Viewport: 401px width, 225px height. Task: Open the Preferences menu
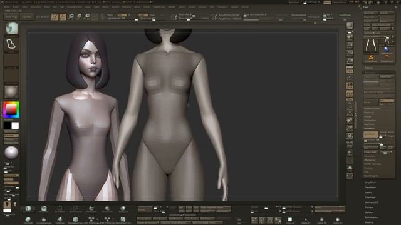pyautogui.click(x=159, y=7)
